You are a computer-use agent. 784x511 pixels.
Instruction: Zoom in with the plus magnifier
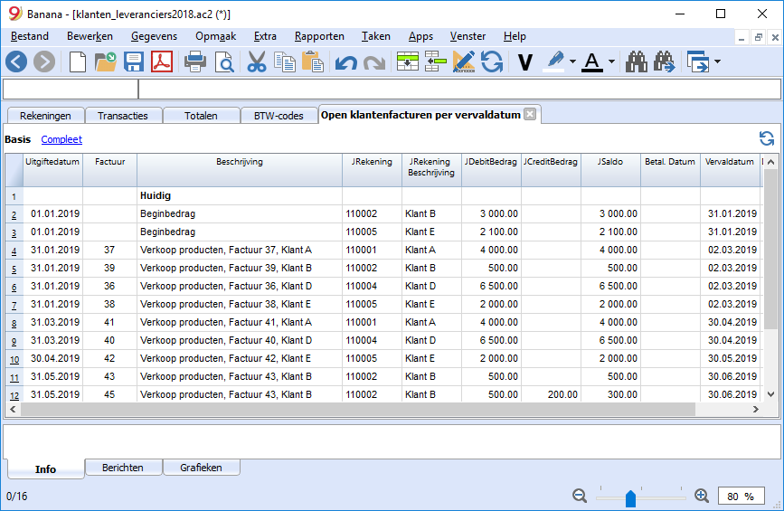[x=702, y=496]
